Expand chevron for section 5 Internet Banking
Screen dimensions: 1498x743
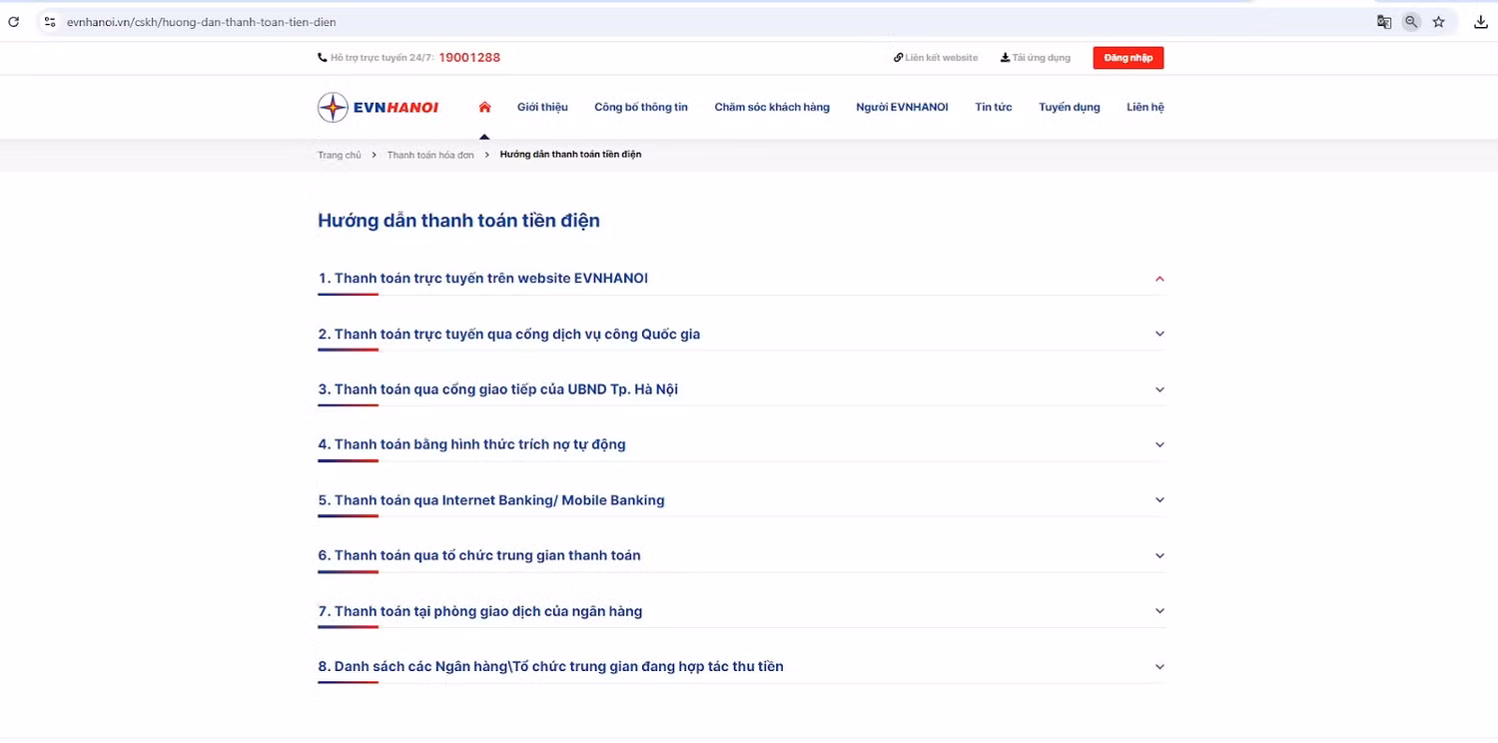click(x=1159, y=500)
